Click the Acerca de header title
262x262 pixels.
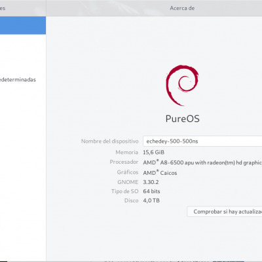click(x=182, y=8)
